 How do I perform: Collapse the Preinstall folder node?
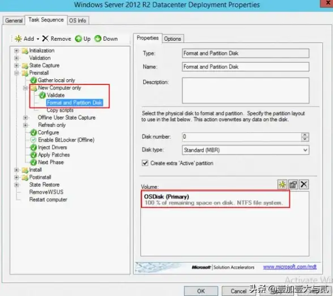[16, 73]
